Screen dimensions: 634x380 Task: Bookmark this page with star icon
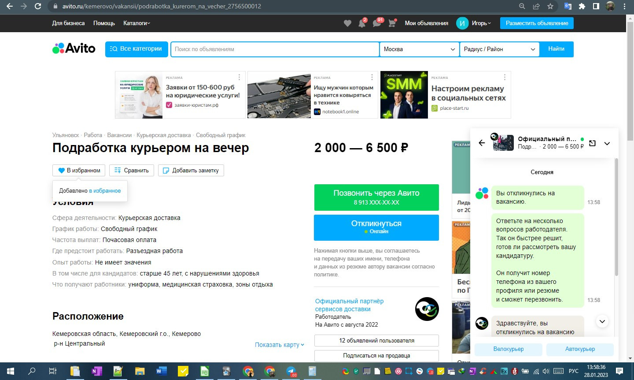tap(550, 7)
